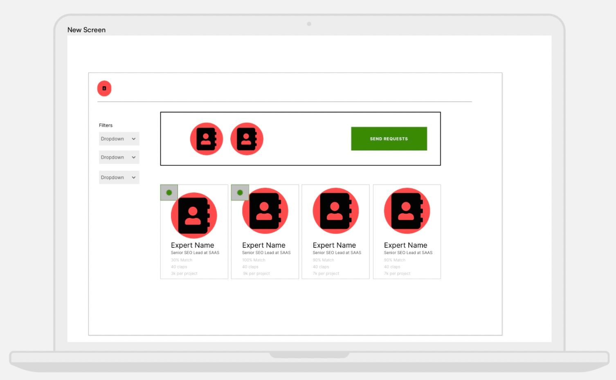
Task: Click the New Screen title label
Action: [x=86, y=29]
